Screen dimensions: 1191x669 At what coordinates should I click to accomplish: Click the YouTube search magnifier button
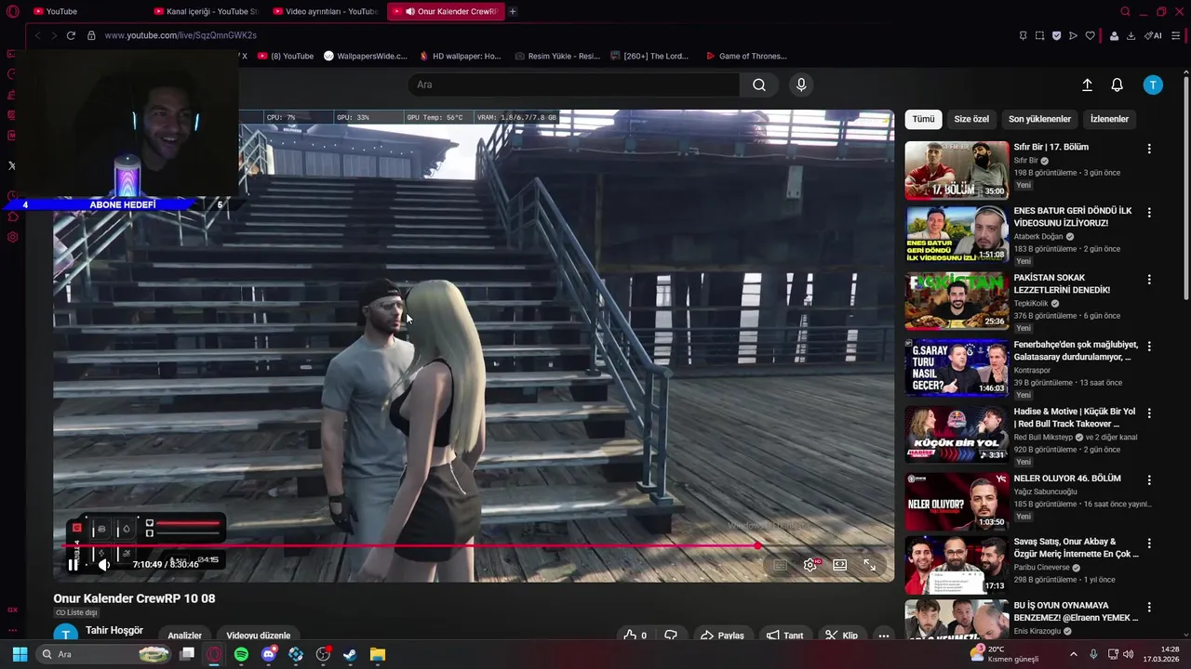(x=759, y=85)
